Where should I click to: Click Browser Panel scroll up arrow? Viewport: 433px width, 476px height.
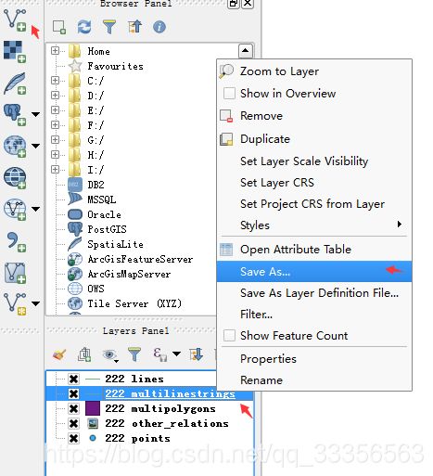point(246,50)
